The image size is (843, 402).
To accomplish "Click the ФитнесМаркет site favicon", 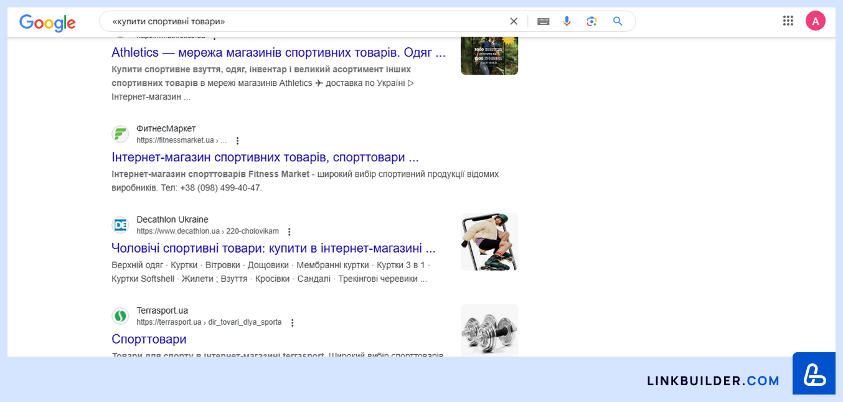I will 120,134.
